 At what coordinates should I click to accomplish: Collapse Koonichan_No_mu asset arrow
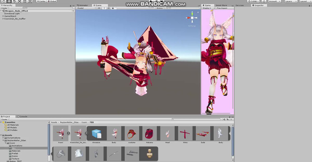click(86, 133)
